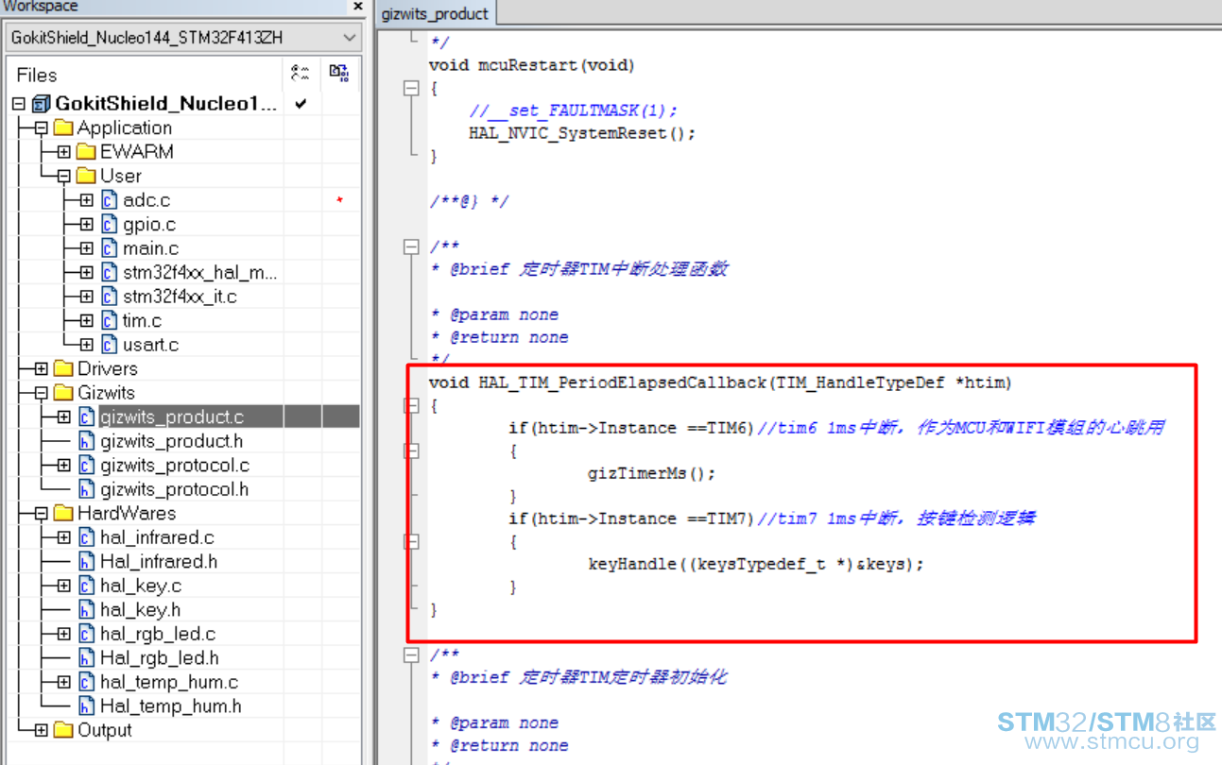This screenshot has height=765, width=1222.
Task: Select the tim.c file icon
Action: (110, 321)
